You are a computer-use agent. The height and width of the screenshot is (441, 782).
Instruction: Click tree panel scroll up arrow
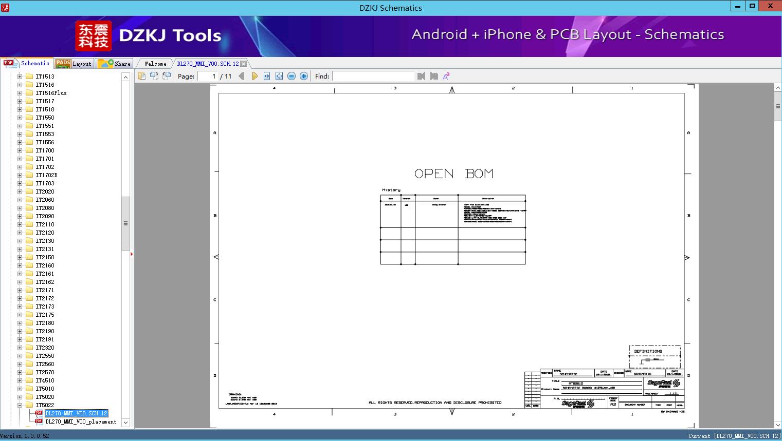coord(125,77)
